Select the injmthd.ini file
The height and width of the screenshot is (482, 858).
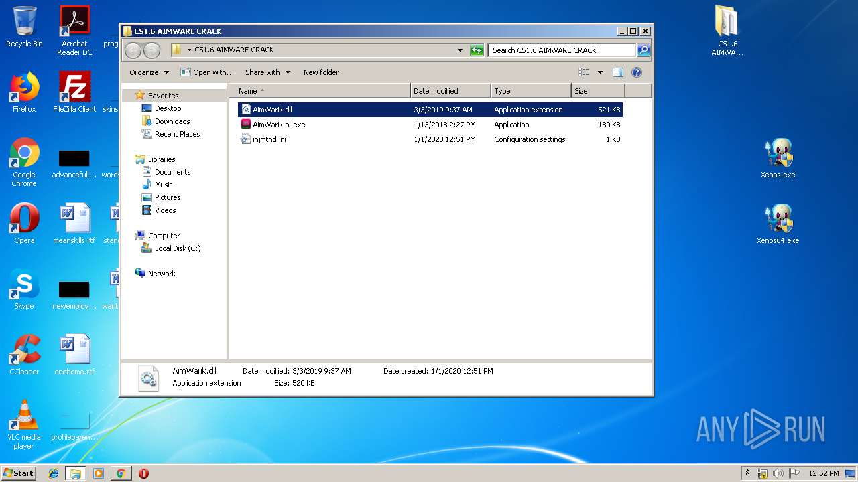pyautogui.click(x=430, y=139)
